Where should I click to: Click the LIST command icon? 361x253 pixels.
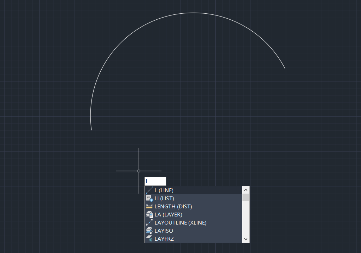(149, 198)
